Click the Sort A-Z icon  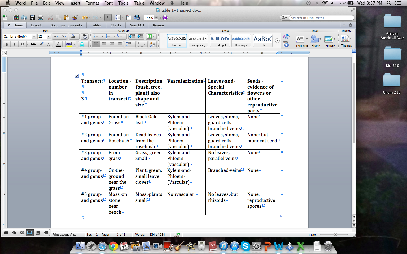[x=152, y=44]
